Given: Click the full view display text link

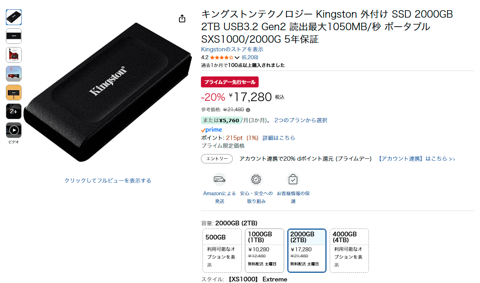Looking at the screenshot, I should pyautogui.click(x=108, y=181).
